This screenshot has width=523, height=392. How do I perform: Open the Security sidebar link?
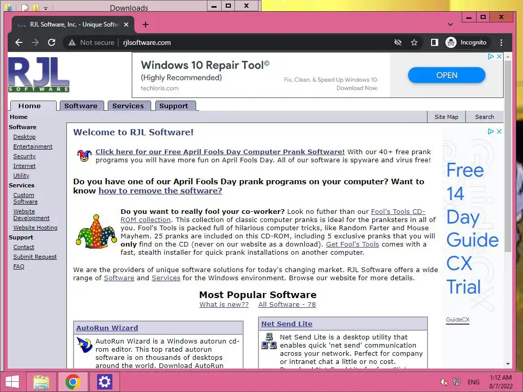click(25, 156)
